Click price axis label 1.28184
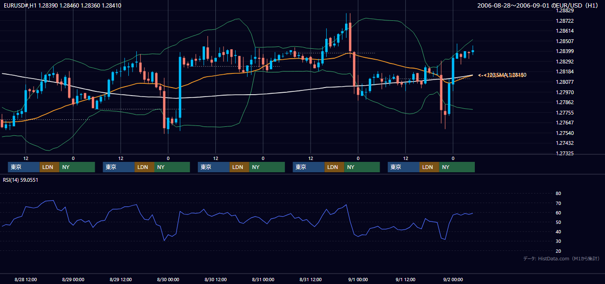This screenshot has height=284, width=605. pyautogui.click(x=564, y=72)
